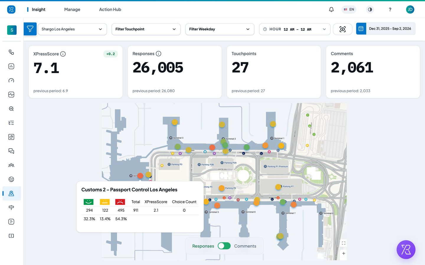Open the magnifier analytics sidebar icon

click(x=11, y=109)
